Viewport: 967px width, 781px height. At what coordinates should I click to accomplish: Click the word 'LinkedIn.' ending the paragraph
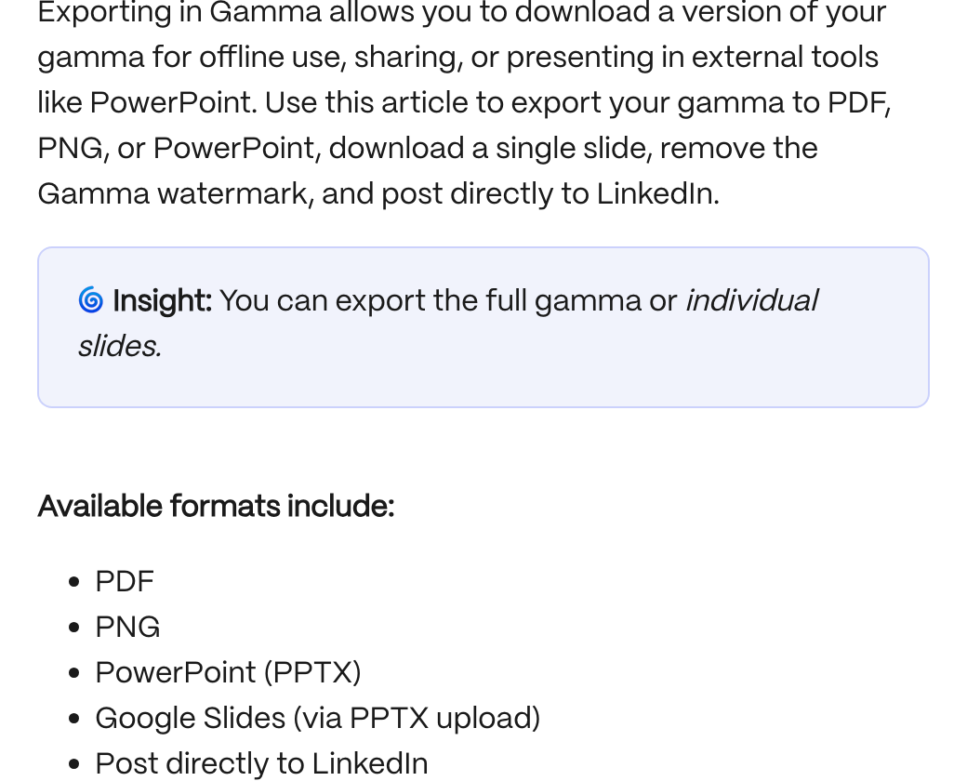point(658,193)
